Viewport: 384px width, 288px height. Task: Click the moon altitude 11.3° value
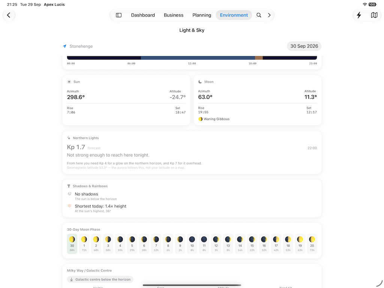(x=310, y=97)
